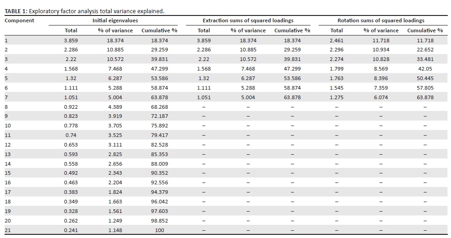Click the 'Initial eigenvalues' group header
Viewport: 451px width, 238px height.
point(115,20)
